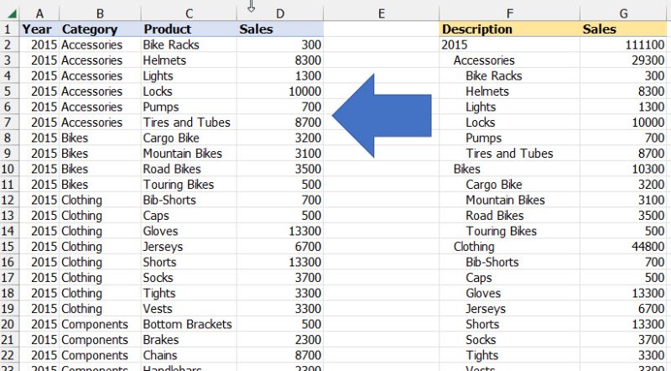Click the Year header cell
The height and width of the screenshot is (371, 671).
pyautogui.click(x=38, y=29)
